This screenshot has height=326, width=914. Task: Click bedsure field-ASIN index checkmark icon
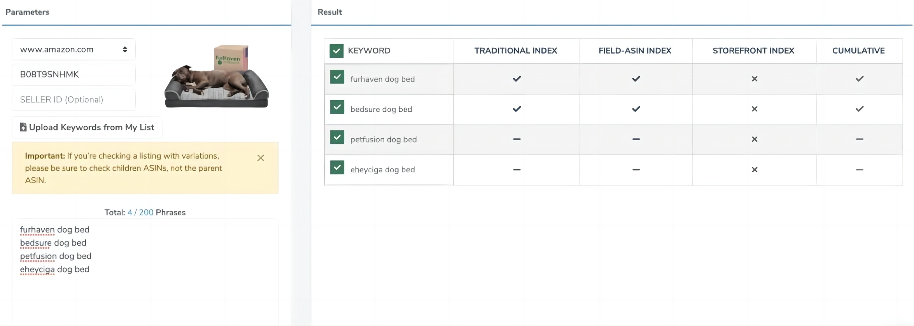point(636,109)
